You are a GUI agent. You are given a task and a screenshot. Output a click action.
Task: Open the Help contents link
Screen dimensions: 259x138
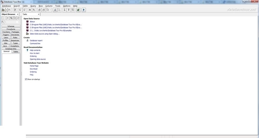(35, 50)
